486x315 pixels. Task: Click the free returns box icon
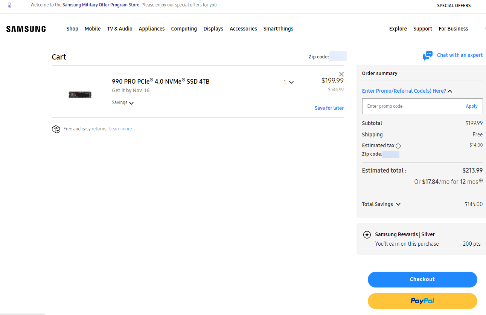coord(56,129)
